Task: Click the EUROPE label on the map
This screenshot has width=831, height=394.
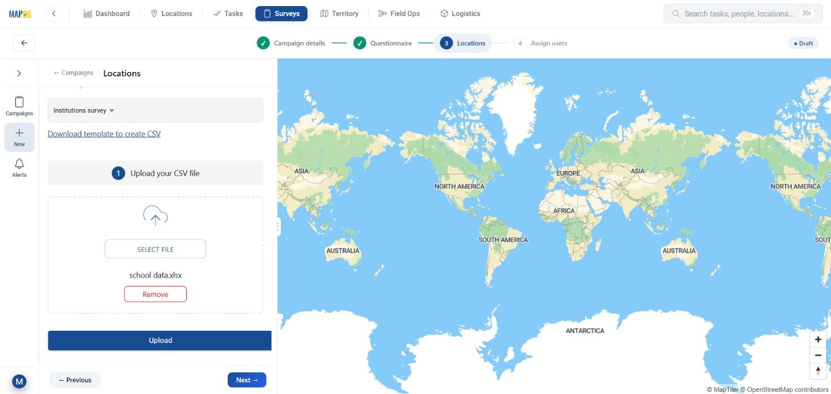Action: (x=568, y=173)
